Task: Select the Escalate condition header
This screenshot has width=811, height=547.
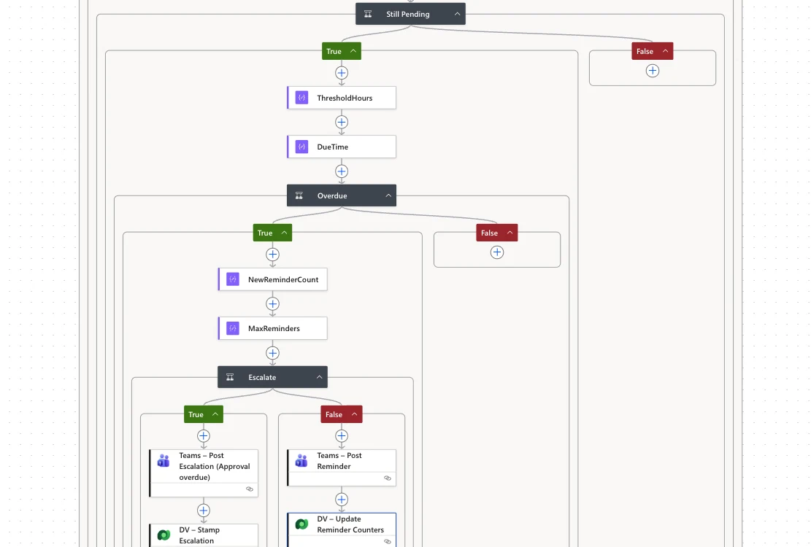Action: click(x=272, y=378)
